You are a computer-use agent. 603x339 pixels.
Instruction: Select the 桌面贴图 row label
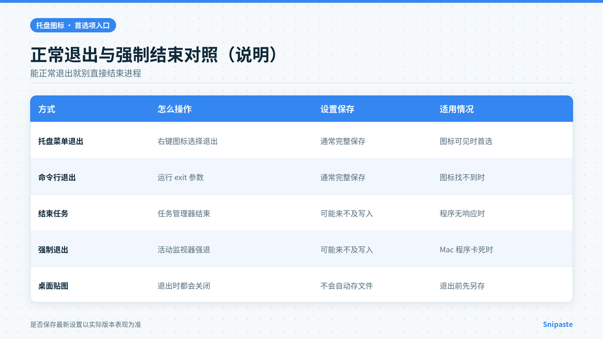point(53,286)
